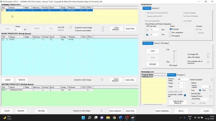Switch to the Program tab
Screen dimensions: 216x121
tap(180, 75)
